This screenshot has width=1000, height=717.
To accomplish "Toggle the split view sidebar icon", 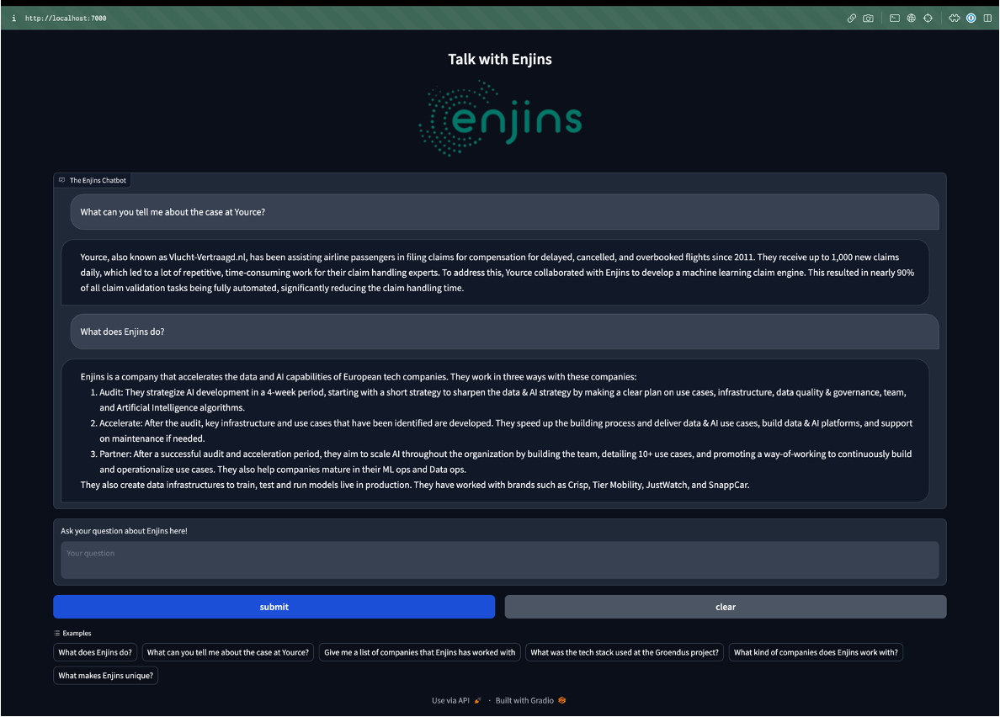I will [987, 19].
